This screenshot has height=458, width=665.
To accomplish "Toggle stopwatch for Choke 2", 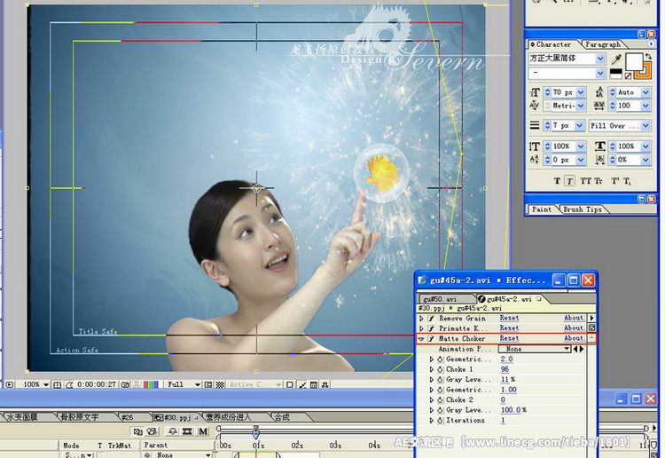I will click(x=440, y=399).
